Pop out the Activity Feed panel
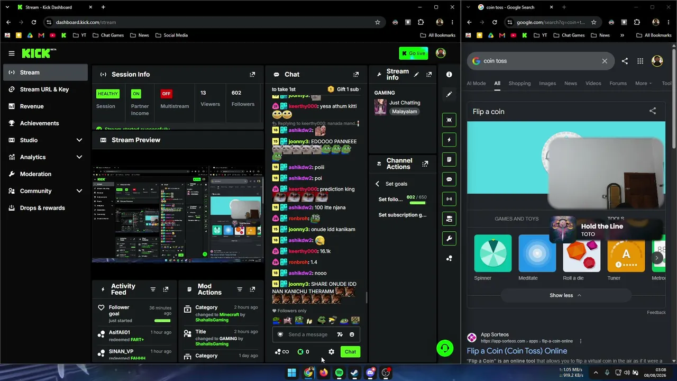The image size is (677, 381). coord(166,289)
